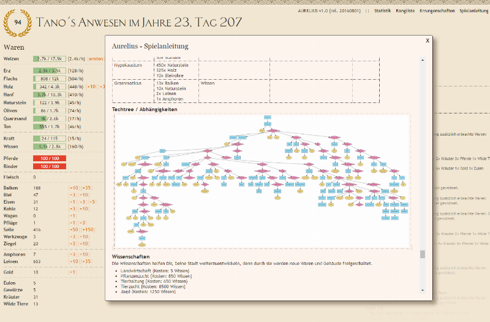Click the red Pferde 100/100 bar
Viewport: 490px width, 322px height.
50,158
